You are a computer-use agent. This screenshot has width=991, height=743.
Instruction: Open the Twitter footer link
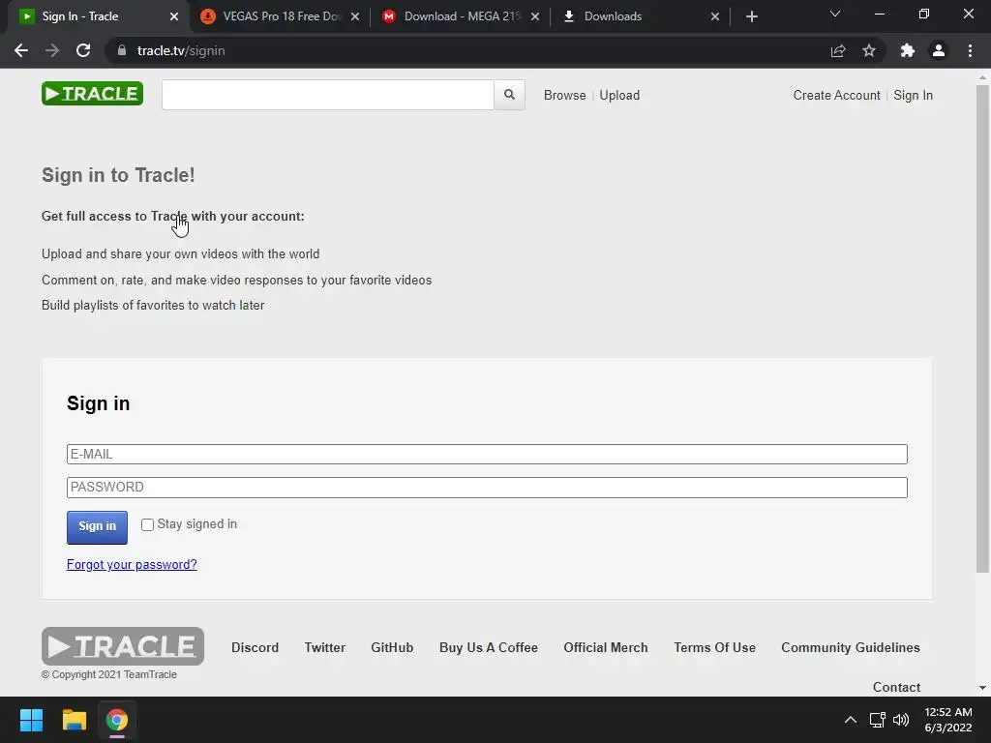click(325, 647)
